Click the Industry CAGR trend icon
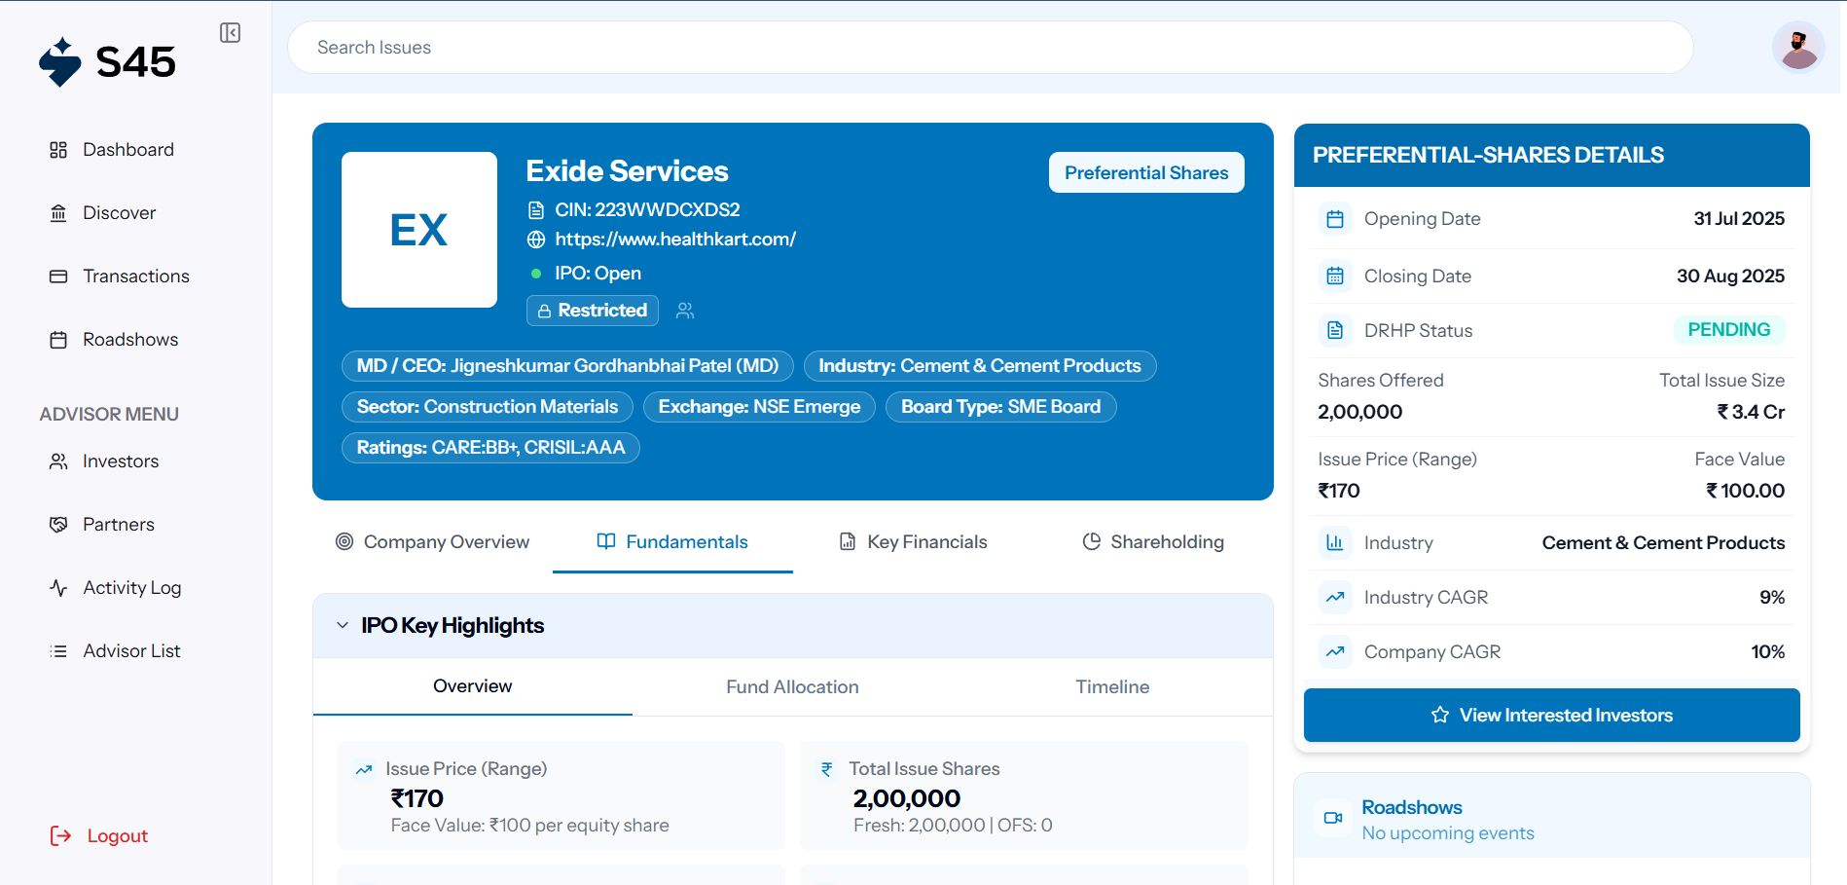1847x885 pixels. pyautogui.click(x=1335, y=598)
